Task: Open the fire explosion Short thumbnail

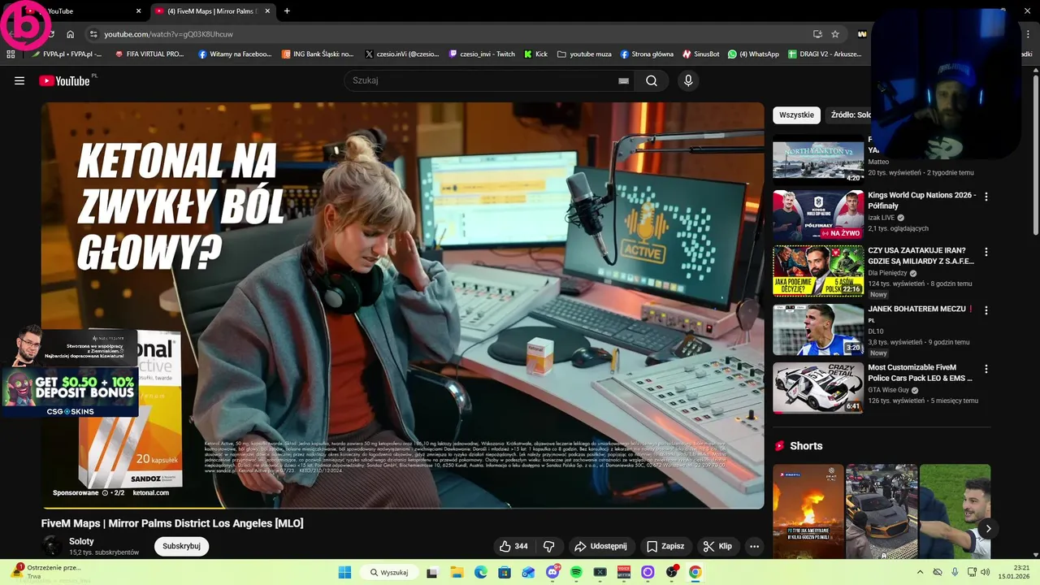Action: click(808, 512)
